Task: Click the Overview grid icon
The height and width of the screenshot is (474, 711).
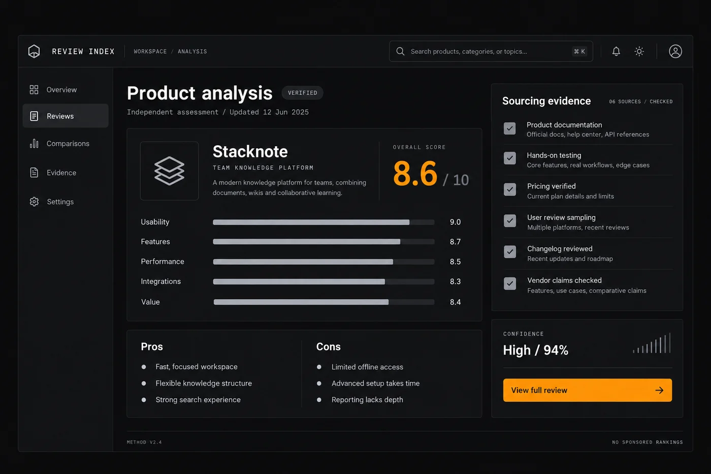Action: [34, 89]
